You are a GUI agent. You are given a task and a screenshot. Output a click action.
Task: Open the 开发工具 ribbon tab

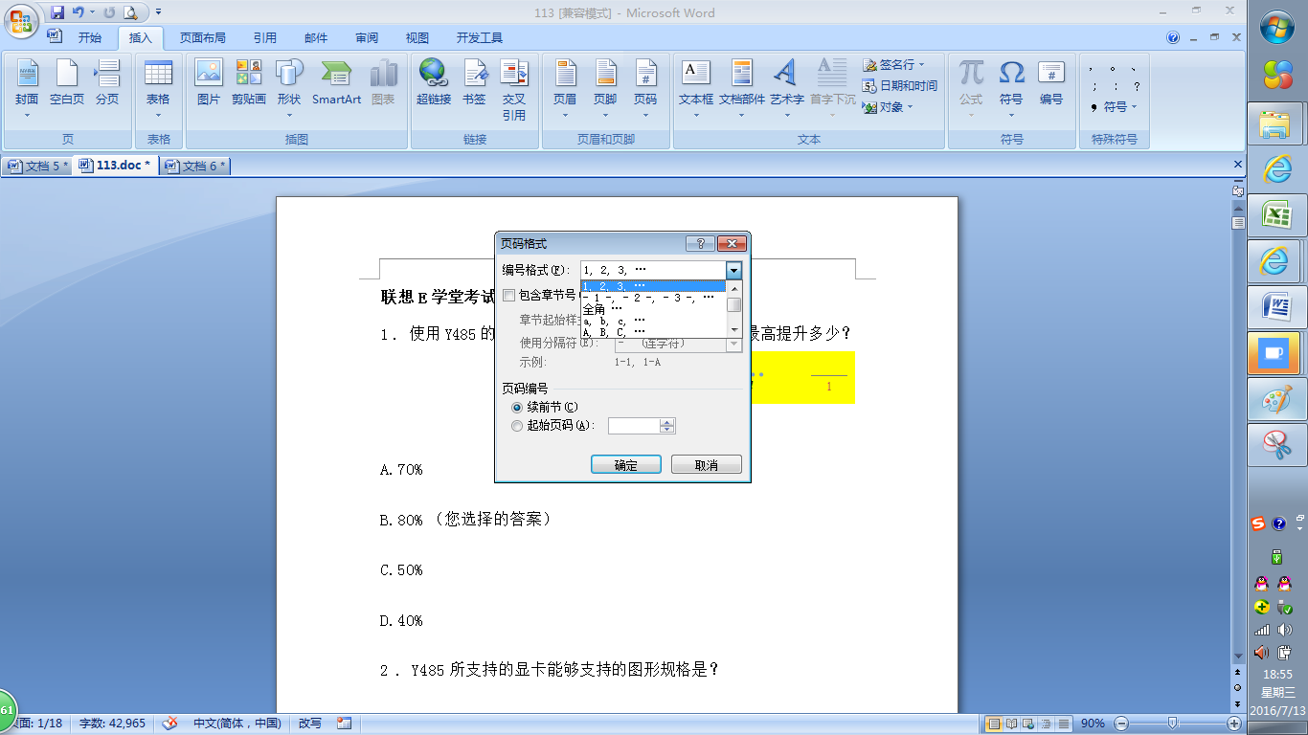click(480, 38)
